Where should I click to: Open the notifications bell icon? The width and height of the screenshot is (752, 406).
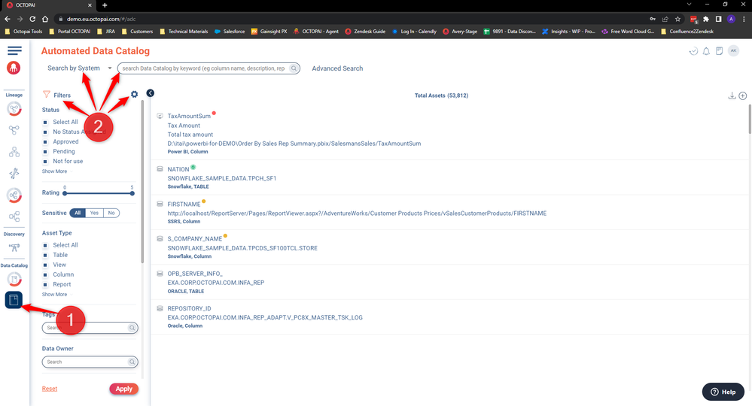coord(706,51)
